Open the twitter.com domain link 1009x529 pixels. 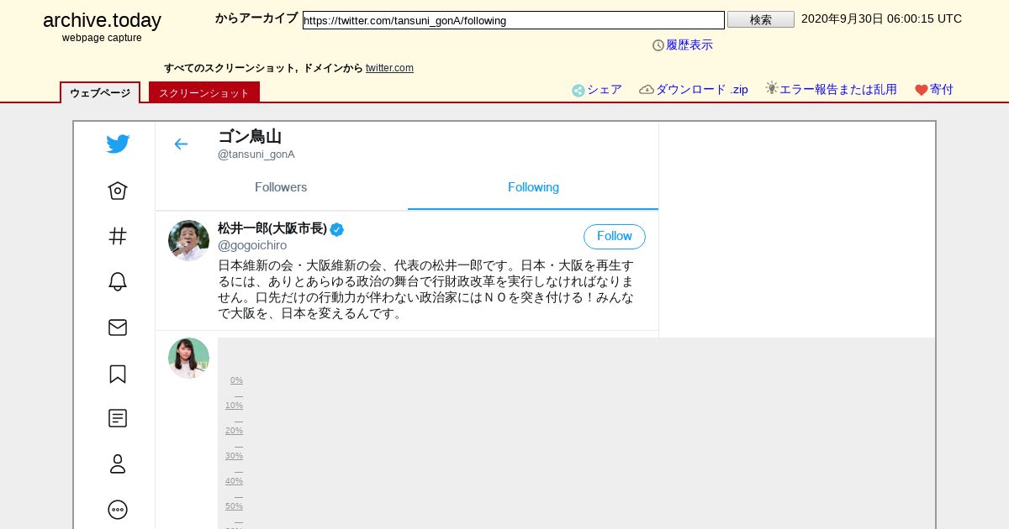point(389,68)
